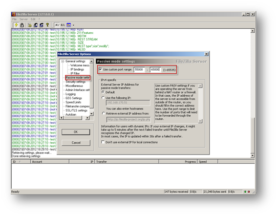
Task: Click the Progress column header
Action: 178,162
